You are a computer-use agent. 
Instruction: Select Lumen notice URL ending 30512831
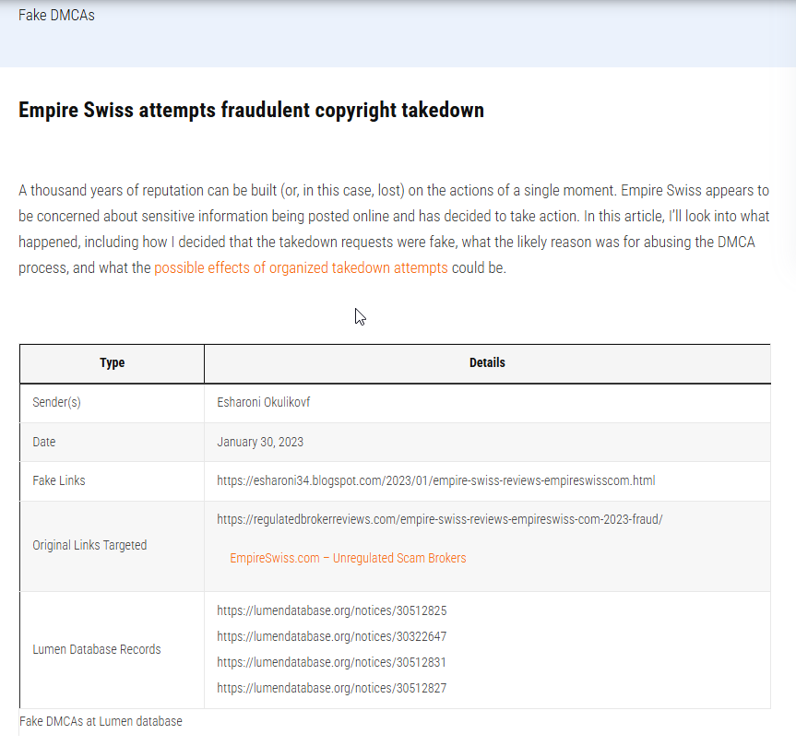(x=331, y=662)
